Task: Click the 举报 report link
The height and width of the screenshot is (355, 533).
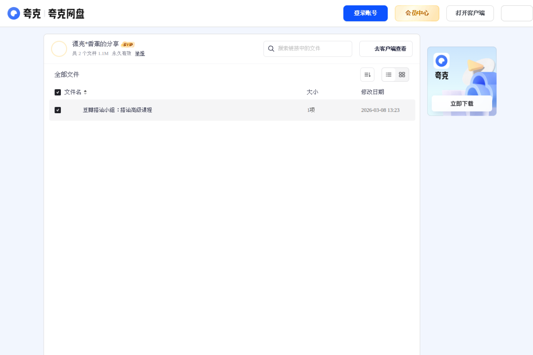Action: [139, 53]
